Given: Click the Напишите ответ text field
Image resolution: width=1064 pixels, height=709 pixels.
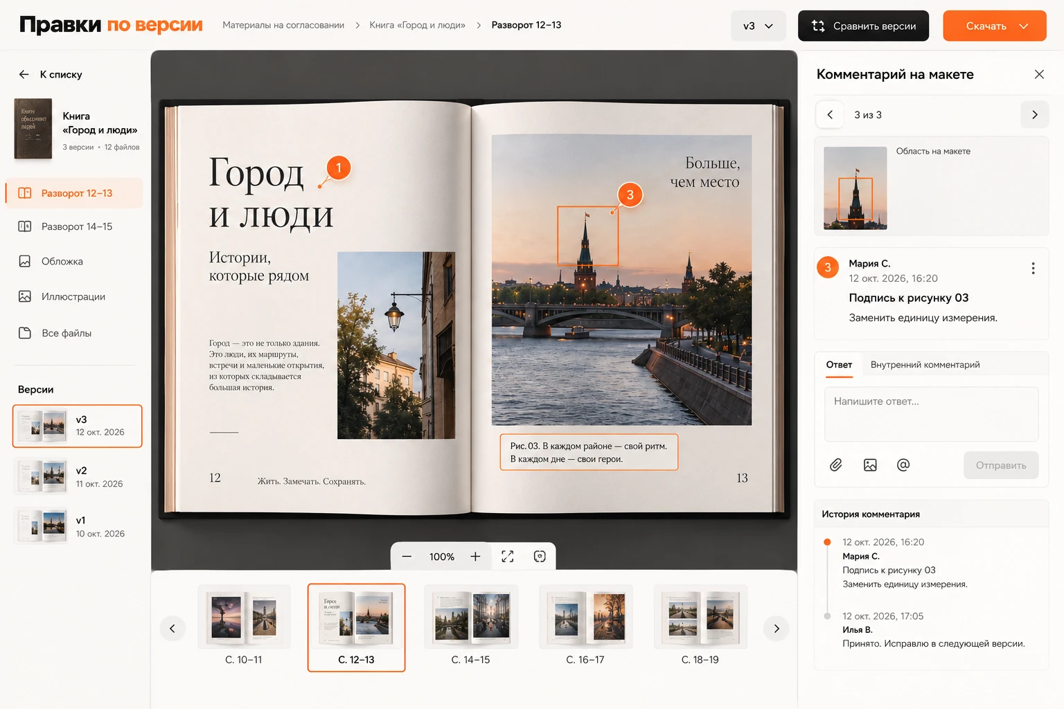Looking at the screenshot, I should pyautogui.click(x=931, y=414).
